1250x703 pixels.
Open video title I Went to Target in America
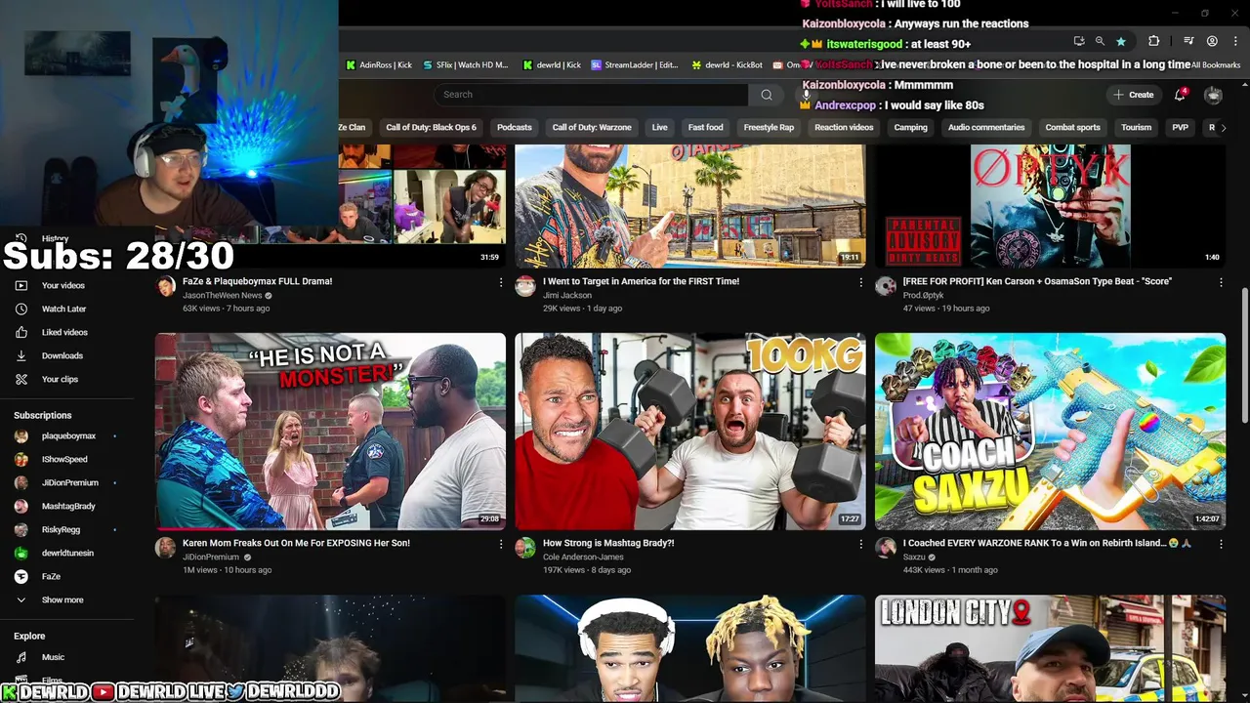pos(641,281)
